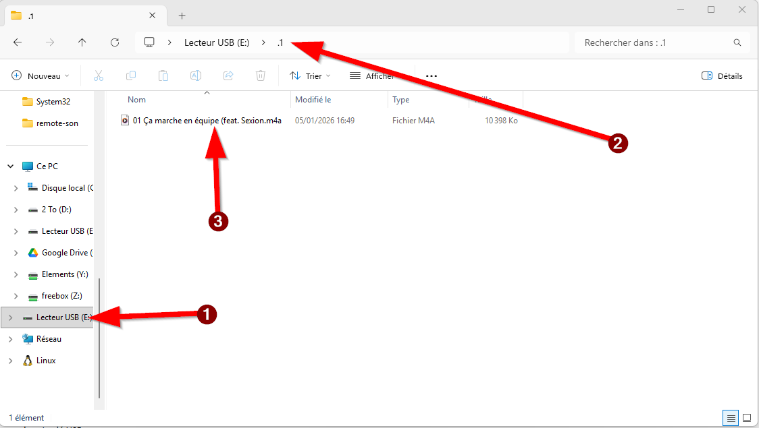The width and height of the screenshot is (759, 428).
Task: Click the Cut scissors icon
Action: click(x=99, y=76)
